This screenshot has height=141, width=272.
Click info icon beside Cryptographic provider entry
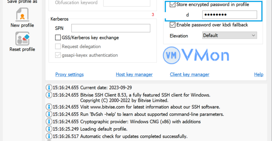[49, 122]
